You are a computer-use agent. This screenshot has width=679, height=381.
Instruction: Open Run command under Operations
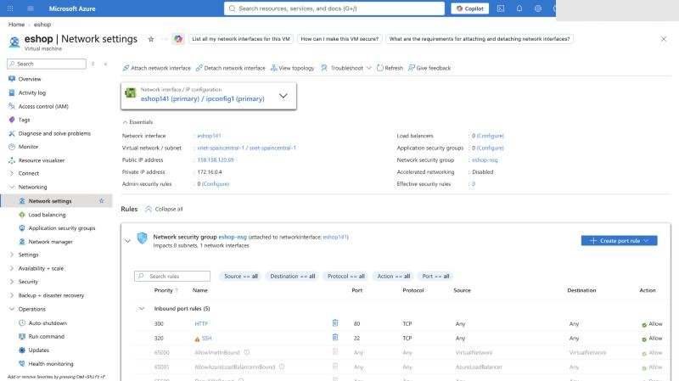[46, 336]
